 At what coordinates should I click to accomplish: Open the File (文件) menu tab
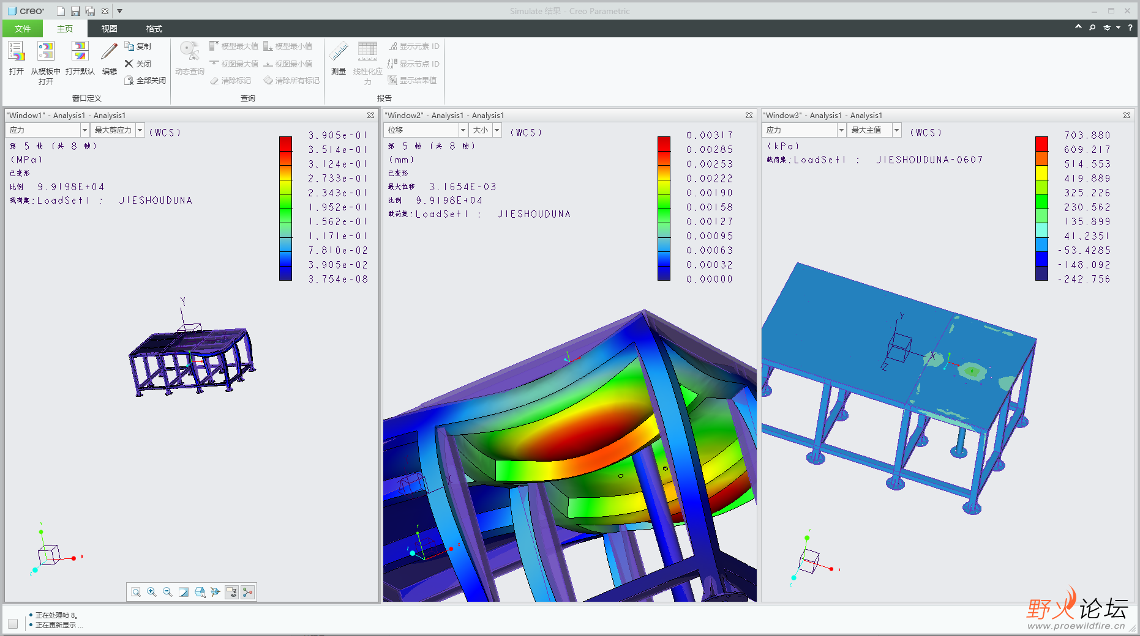23,29
